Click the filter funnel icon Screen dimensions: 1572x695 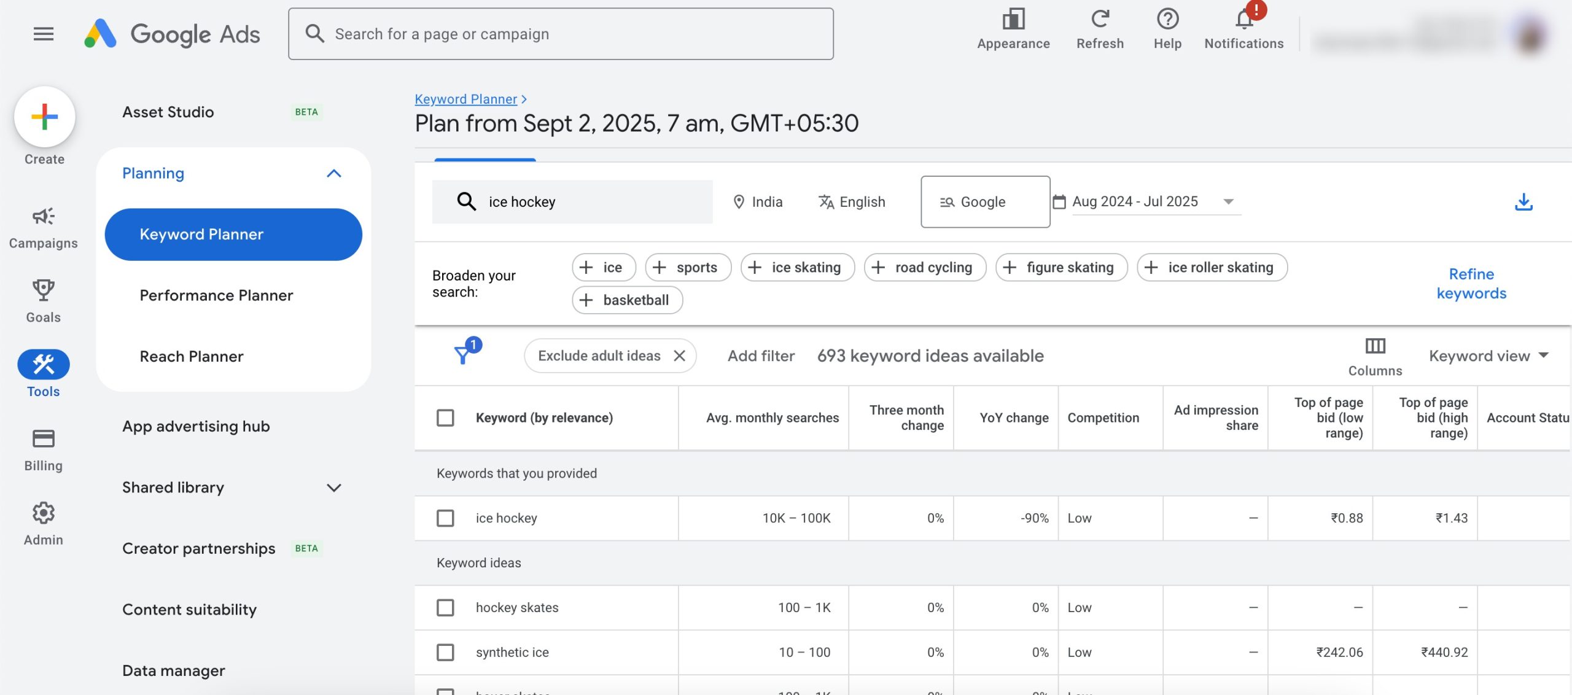[x=463, y=354]
